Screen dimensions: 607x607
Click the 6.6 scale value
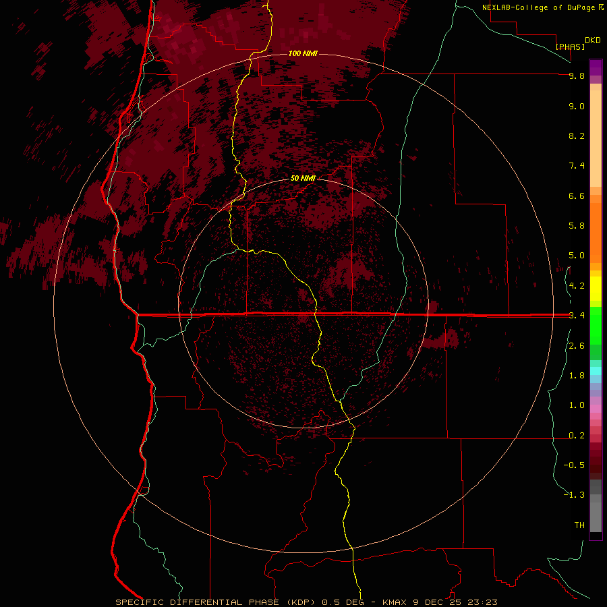pos(577,196)
